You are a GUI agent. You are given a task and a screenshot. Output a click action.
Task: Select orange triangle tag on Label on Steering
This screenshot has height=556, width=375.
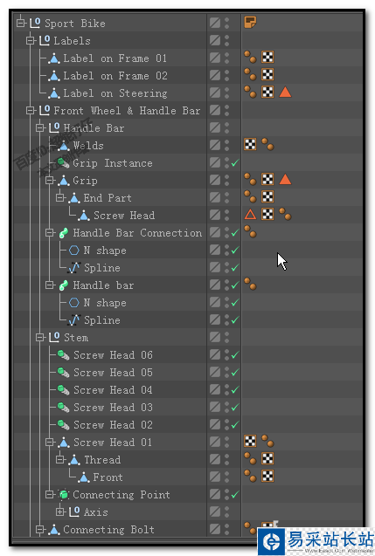[x=285, y=93]
